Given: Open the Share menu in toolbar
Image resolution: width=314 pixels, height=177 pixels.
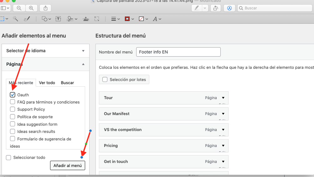Looking at the screenshot, I should coord(46,8).
